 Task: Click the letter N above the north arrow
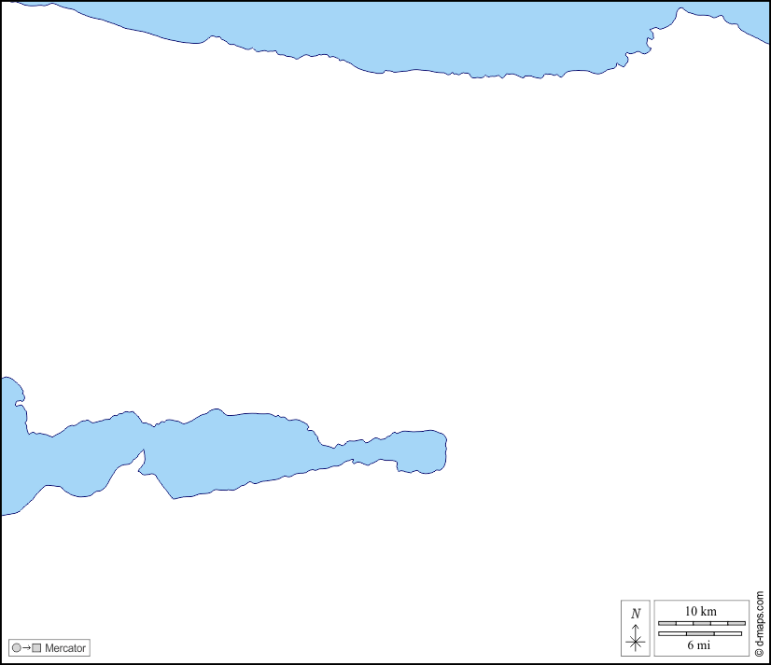pyautogui.click(x=636, y=614)
